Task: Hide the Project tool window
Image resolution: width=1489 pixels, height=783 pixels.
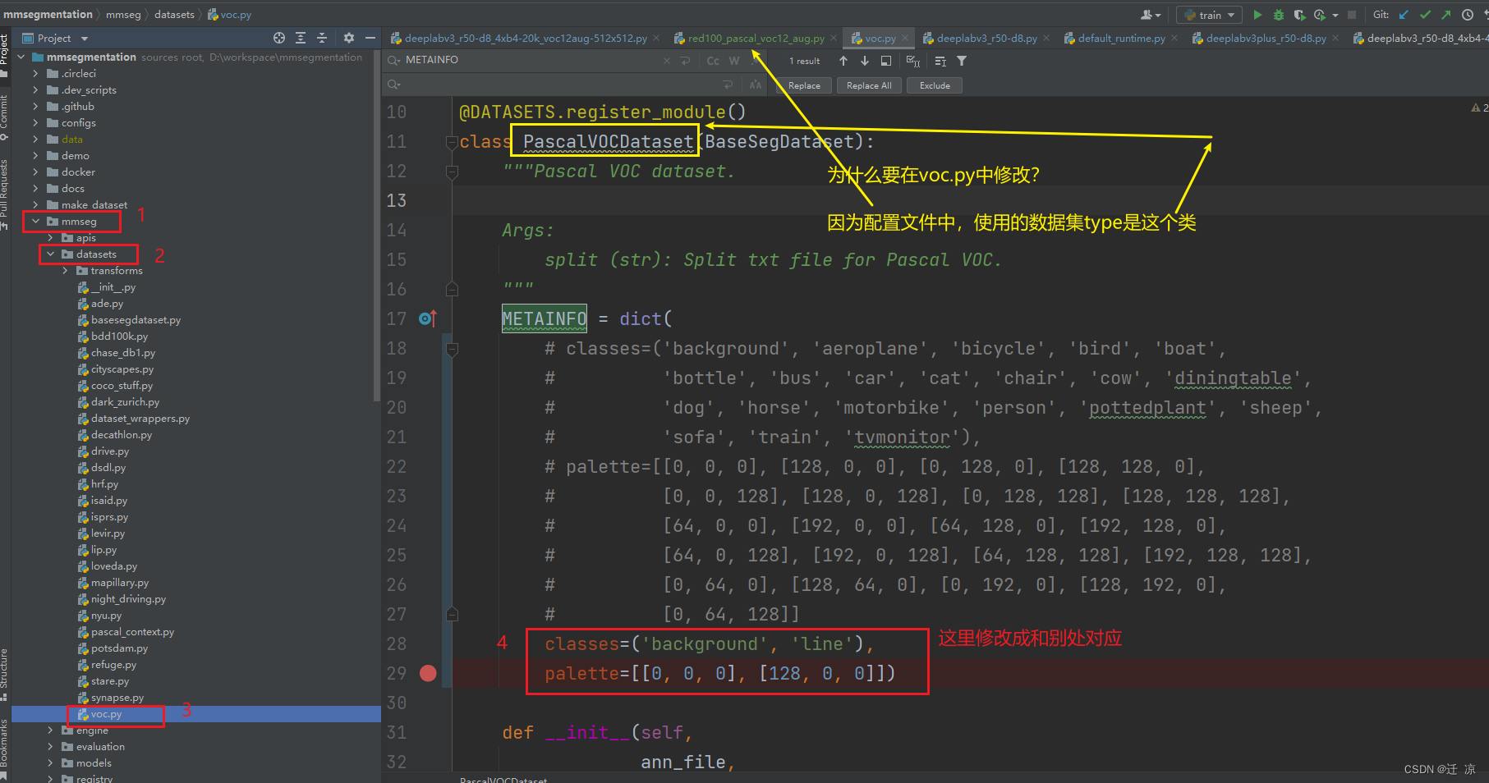Action: (x=370, y=38)
